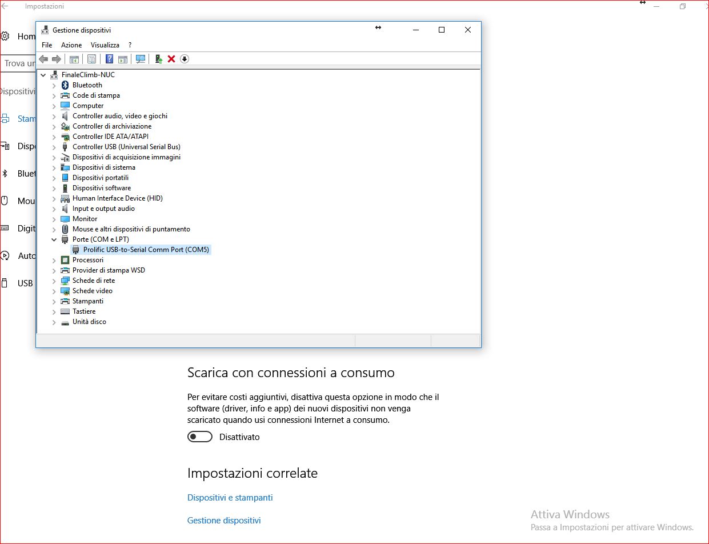
Task: Select Dispositivi di acquisizione immagini
Action: click(126, 157)
